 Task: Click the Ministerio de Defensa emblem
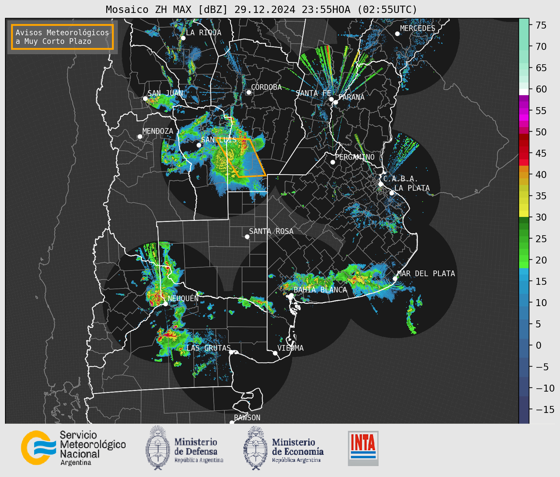coord(158,447)
